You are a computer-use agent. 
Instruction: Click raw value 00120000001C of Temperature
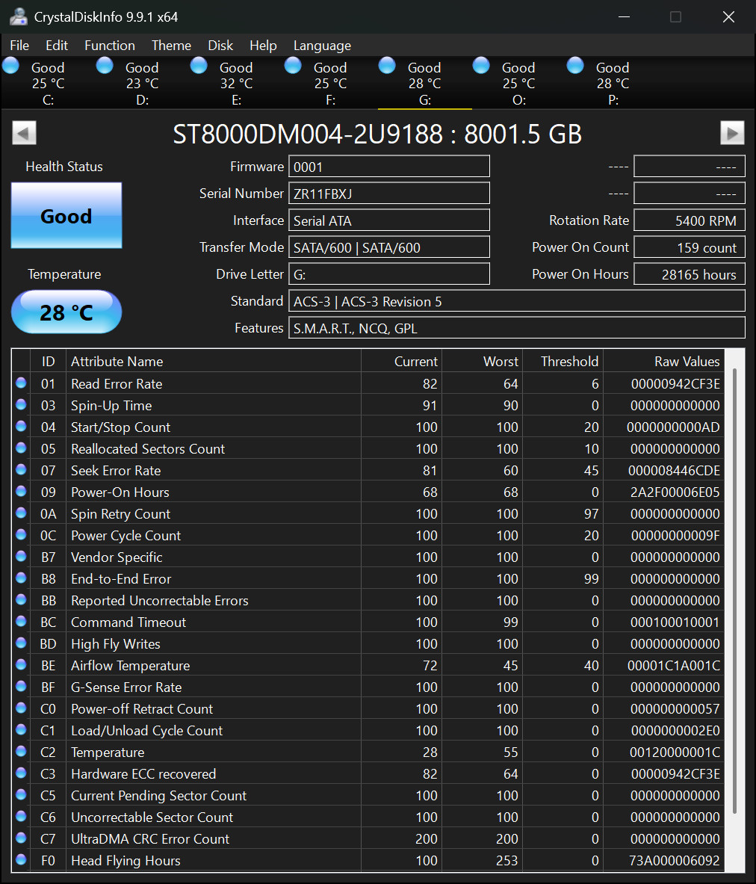pyautogui.click(x=675, y=752)
